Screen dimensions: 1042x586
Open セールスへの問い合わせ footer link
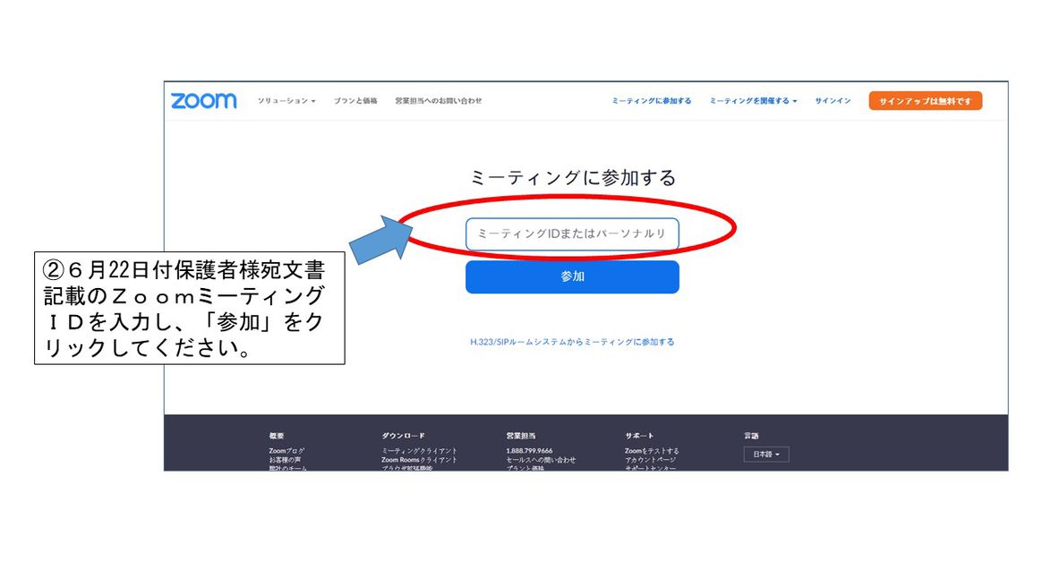pyautogui.click(x=541, y=460)
